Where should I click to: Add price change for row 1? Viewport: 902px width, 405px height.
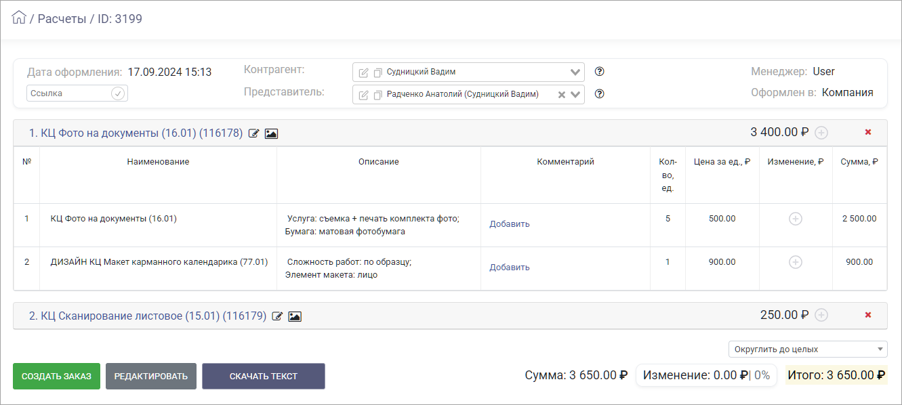pos(796,219)
